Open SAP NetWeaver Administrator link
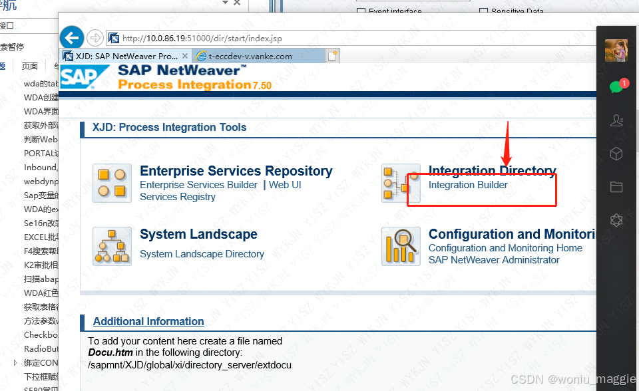 pyautogui.click(x=494, y=260)
